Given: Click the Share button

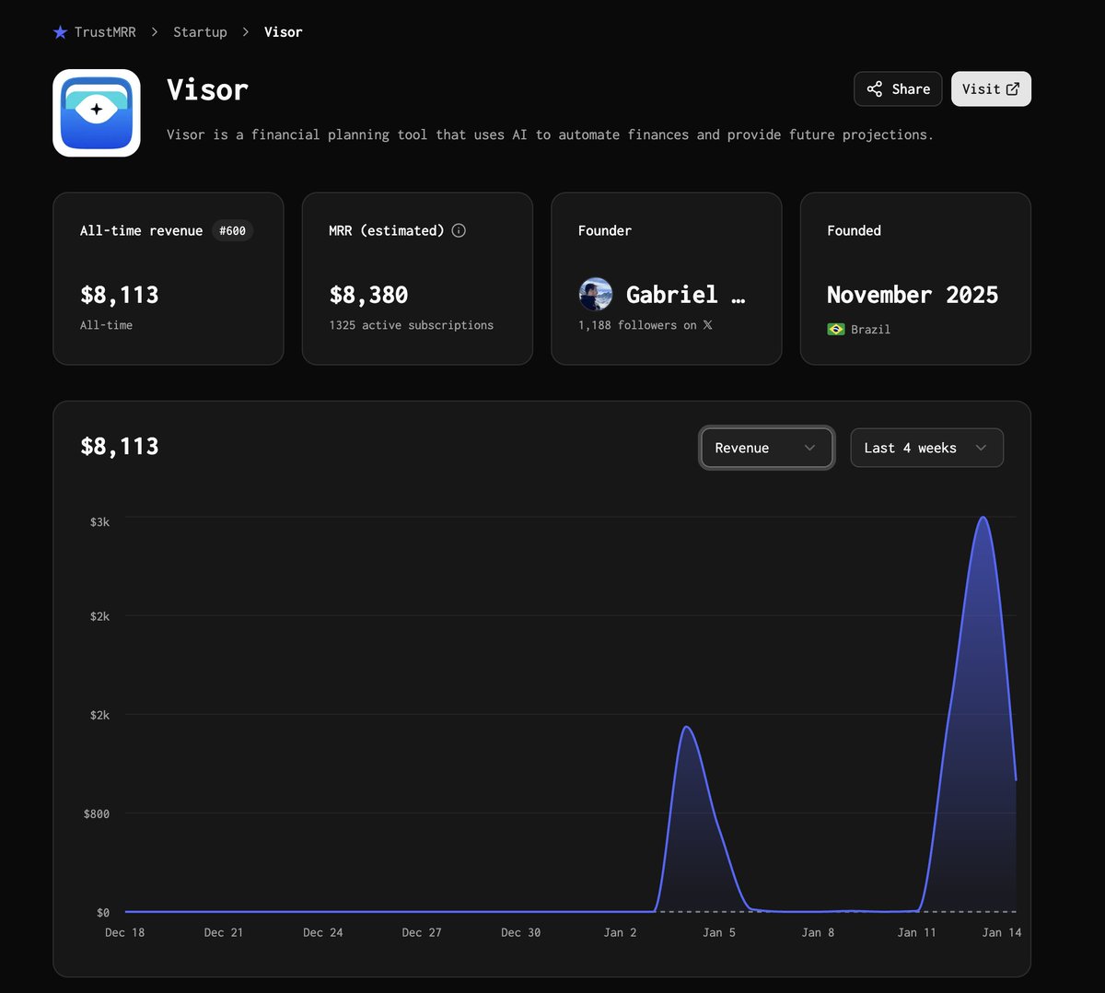Looking at the screenshot, I should point(897,88).
